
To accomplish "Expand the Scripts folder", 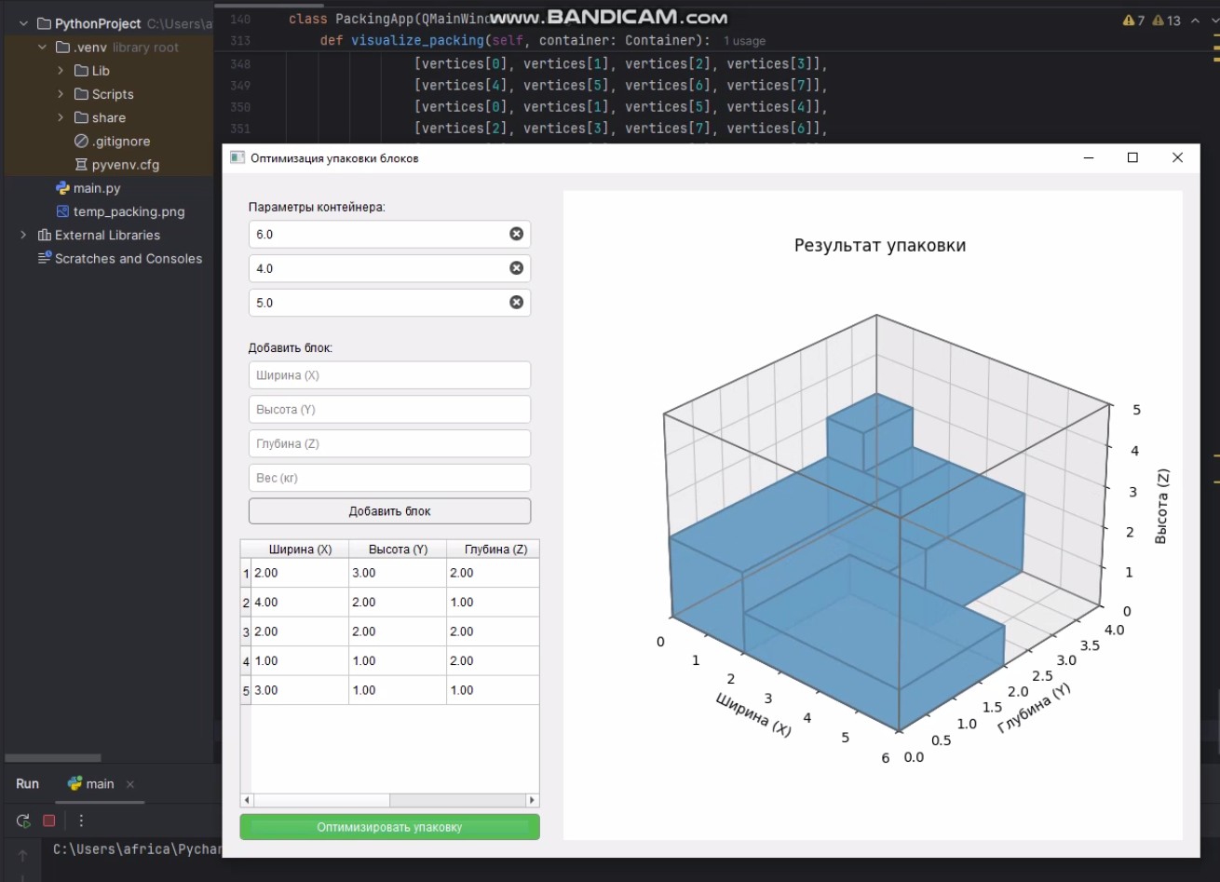I will click(x=61, y=94).
